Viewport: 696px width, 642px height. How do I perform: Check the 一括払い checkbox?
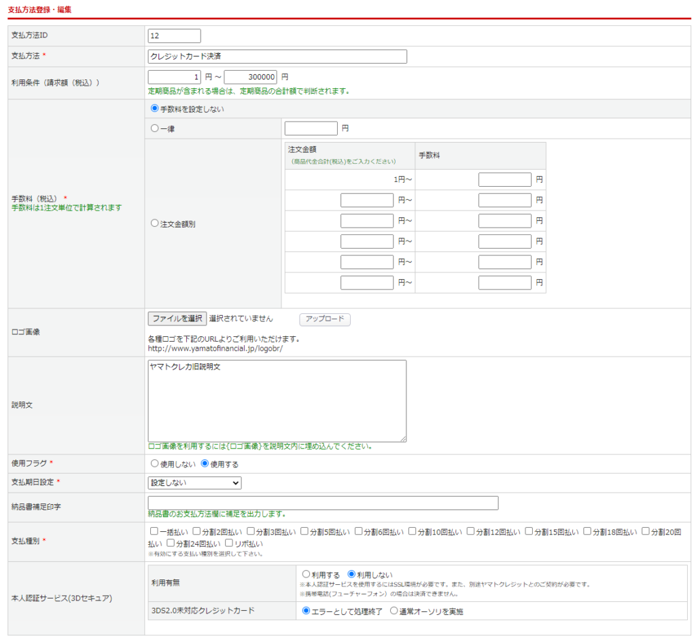[x=154, y=532]
